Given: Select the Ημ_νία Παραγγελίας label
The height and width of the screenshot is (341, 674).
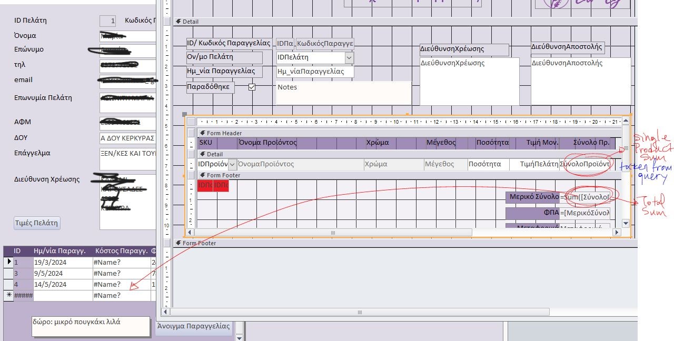Looking at the screenshot, I should pyautogui.click(x=224, y=72).
